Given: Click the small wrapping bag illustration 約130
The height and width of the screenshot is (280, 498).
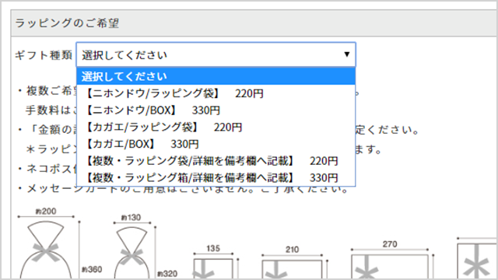Looking at the screenshot, I should point(132,252).
